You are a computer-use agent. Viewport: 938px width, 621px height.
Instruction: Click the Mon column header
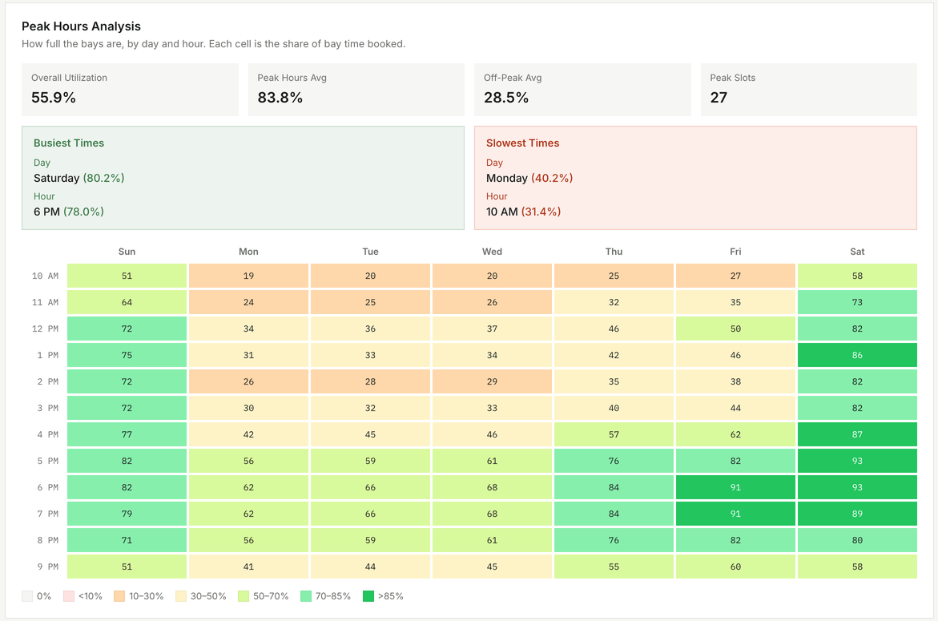click(248, 252)
